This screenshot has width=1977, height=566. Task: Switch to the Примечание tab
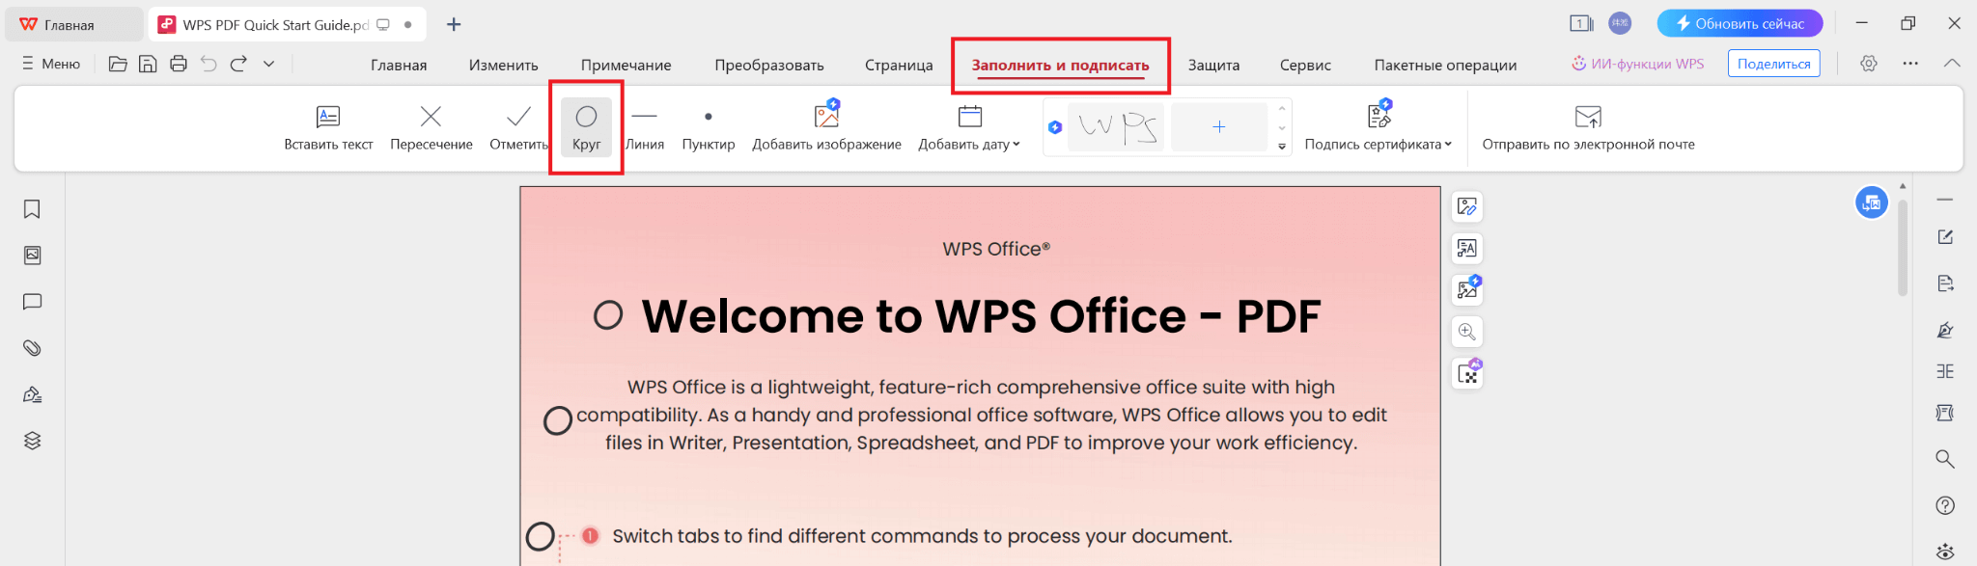(626, 65)
